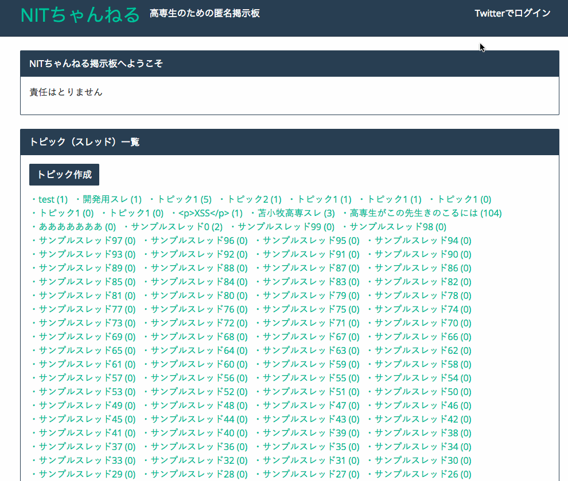The height and width of the screenshot is (481, 568).
Task: Go to サンプルスレッド71 (0)
Action: coord(311,323)
